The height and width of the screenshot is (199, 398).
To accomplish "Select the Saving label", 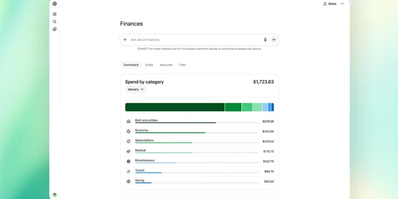I will tap(140, 180).
